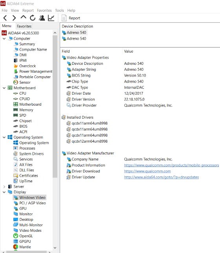220x253 pixels.
Task: Select the AIDA64 v6.20.5300 root item
Action: click(x=20, y=33)
